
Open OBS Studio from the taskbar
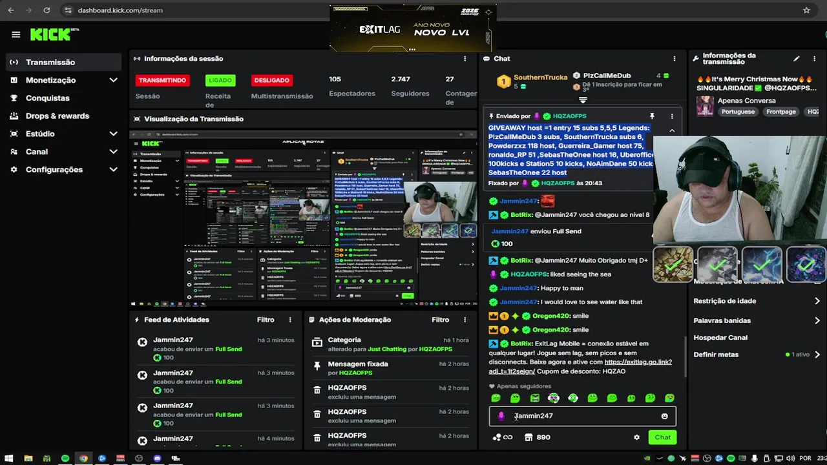click(138, 458)
